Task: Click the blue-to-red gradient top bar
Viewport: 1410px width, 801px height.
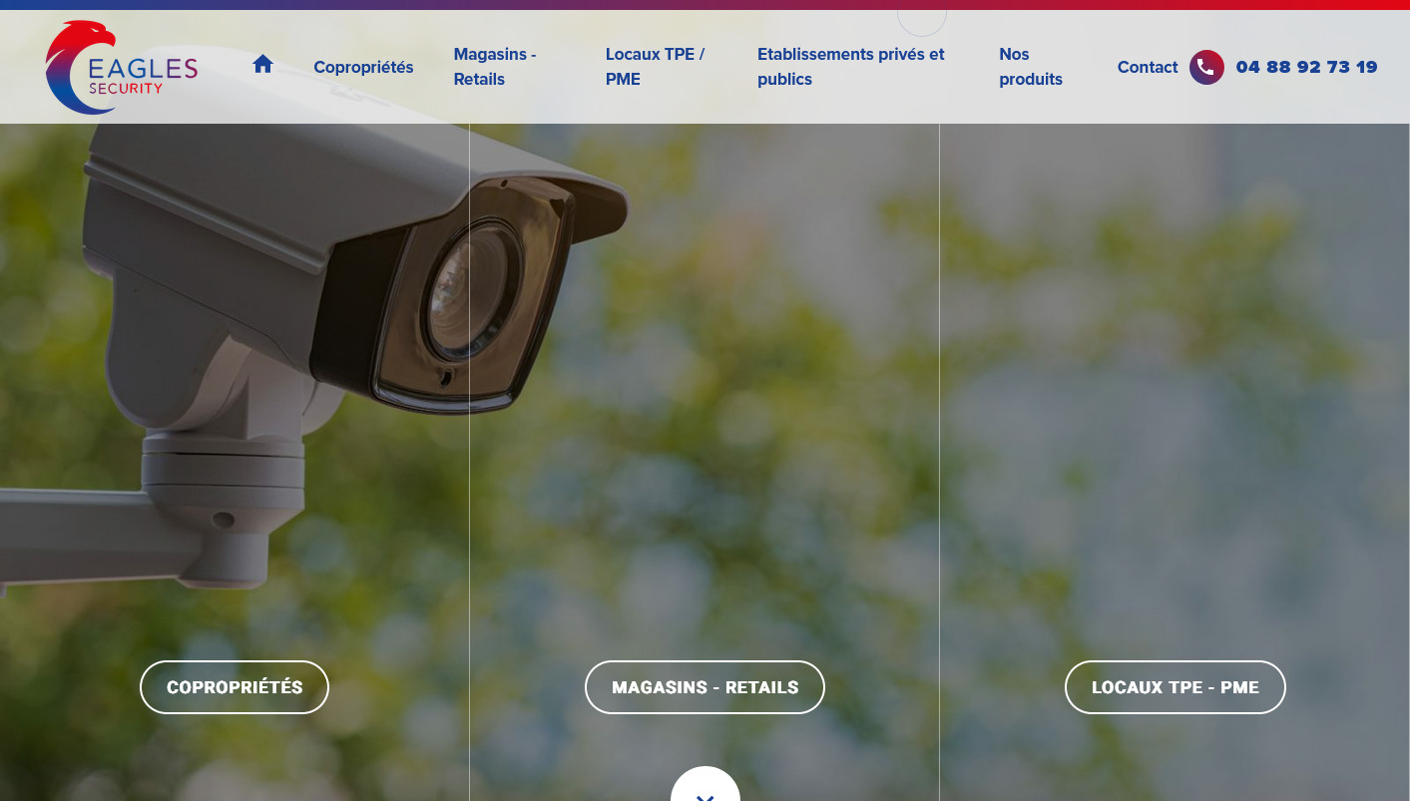Action: [x=705, y=4]
